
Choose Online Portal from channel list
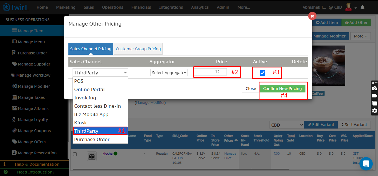[x=89, y=89]
